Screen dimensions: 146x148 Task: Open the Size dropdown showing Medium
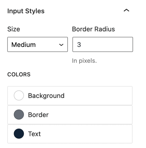pyautogui.click(x=37, y=44)
